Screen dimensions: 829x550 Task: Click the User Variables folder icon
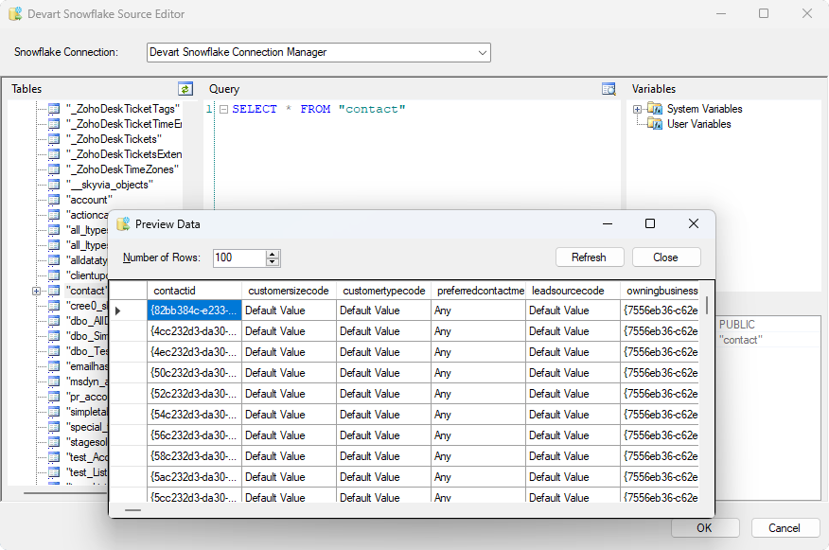pos(656,124)
